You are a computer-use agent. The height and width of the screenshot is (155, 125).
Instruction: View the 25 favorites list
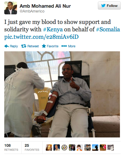[32, 148]
